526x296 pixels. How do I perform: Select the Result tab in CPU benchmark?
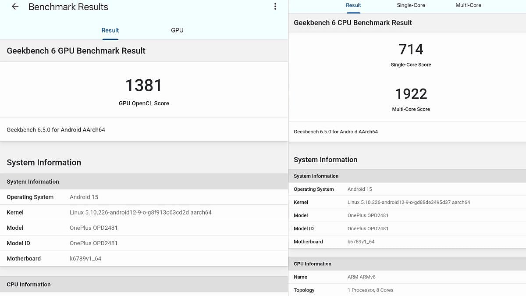pyautogui.click(x=353, y=5)
